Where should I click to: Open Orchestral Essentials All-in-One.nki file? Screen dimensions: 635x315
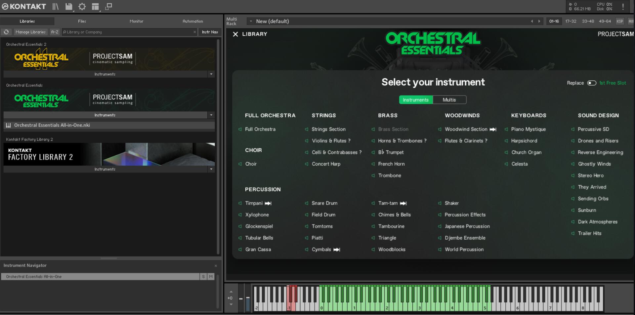click(109, 125)
